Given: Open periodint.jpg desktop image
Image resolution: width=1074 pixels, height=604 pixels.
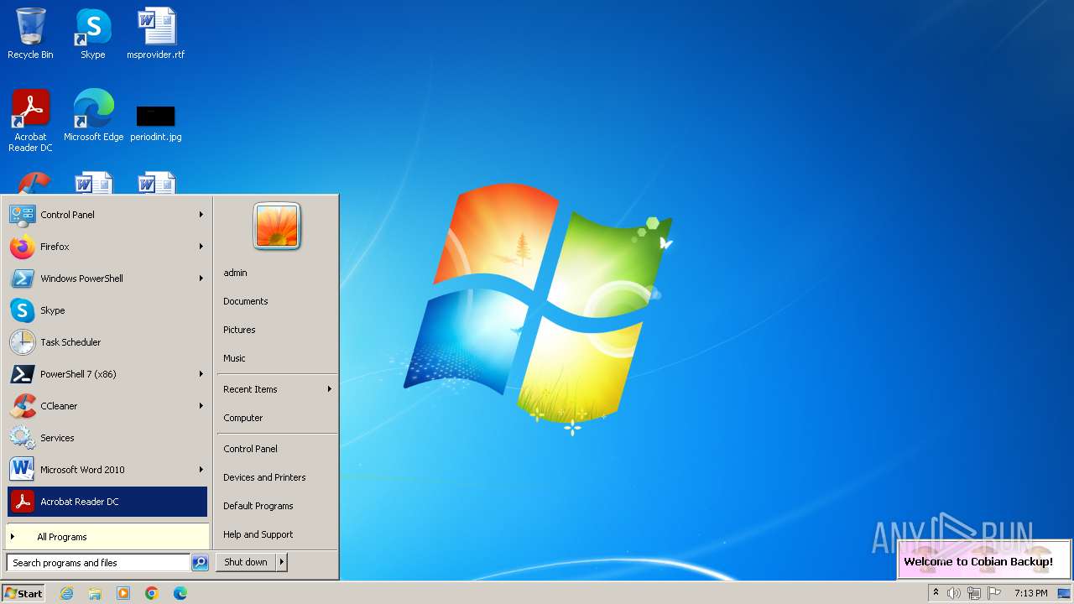Looking at the screenshot, I should point(156,122).
